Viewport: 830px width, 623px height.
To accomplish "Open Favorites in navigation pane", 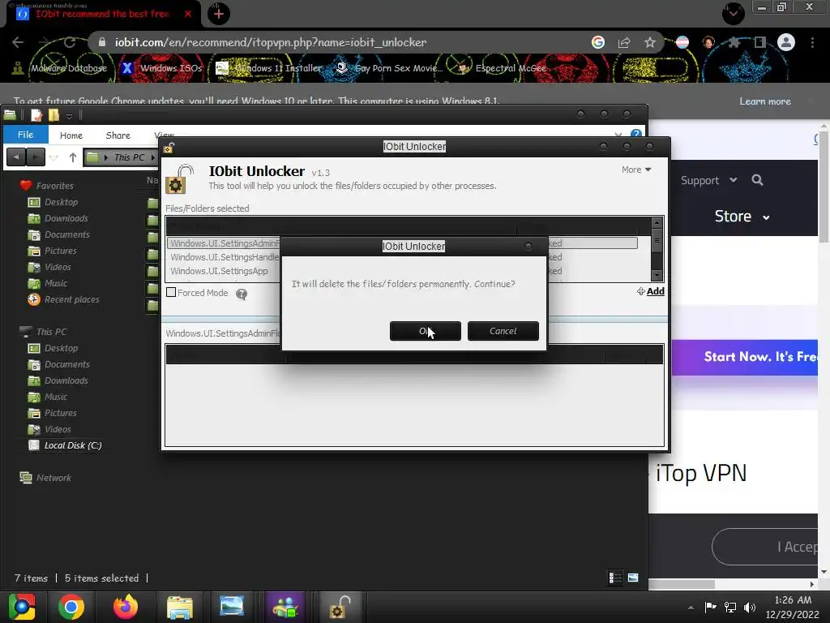I will point(54,186).
